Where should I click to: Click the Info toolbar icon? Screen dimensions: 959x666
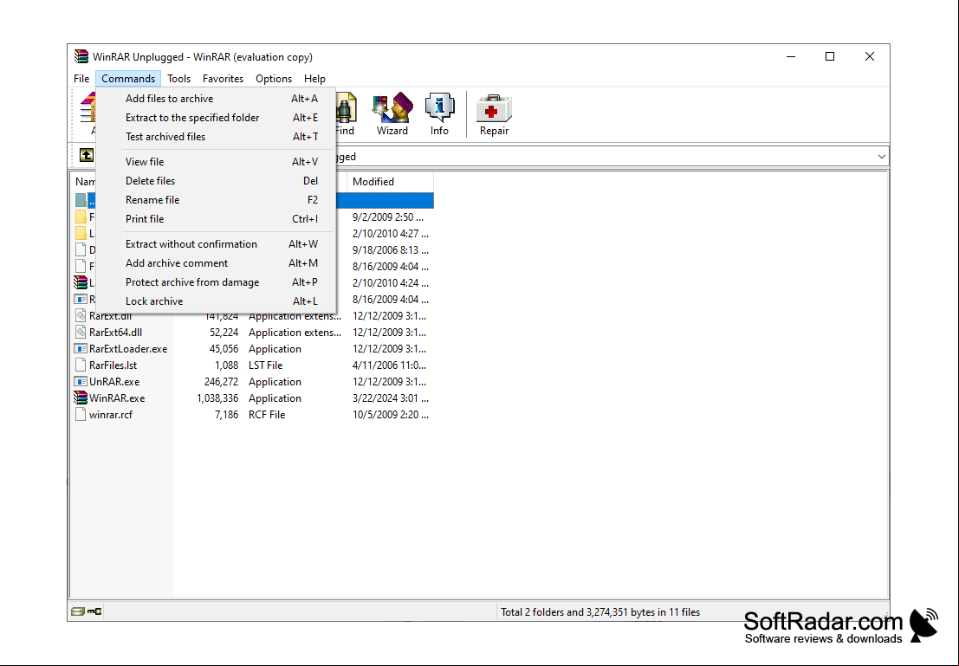[x=439, y=113]
